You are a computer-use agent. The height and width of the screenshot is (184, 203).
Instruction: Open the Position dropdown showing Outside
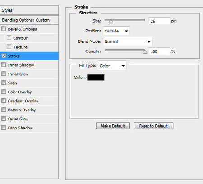[116, 31]
